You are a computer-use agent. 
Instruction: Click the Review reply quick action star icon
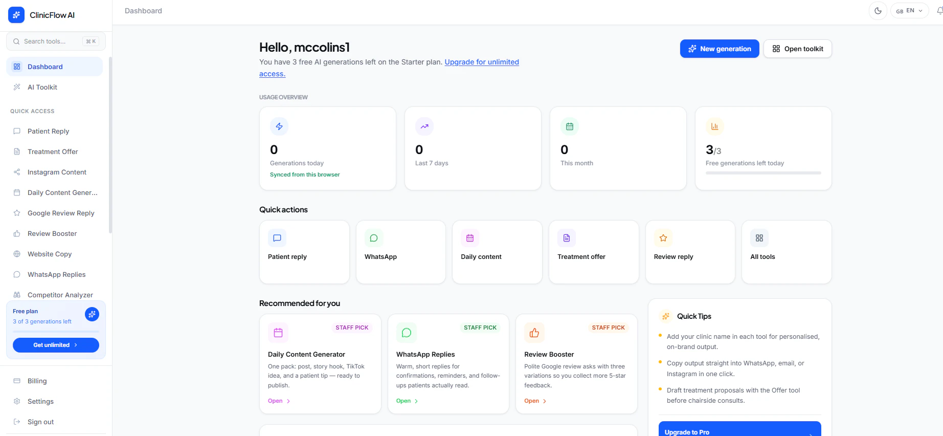pyautogui.click(x=663, y=238)
